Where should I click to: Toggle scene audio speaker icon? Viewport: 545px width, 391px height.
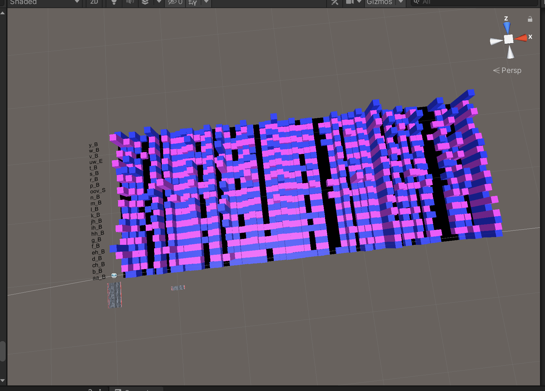pyautogui.click(x=130, y=2)
